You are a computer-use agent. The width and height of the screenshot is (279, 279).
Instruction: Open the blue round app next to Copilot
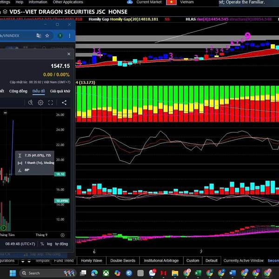coord(129,273)
